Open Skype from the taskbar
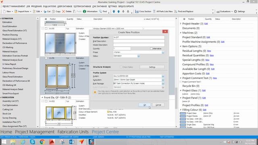This screenshot has height=145, width=258. 32,142
